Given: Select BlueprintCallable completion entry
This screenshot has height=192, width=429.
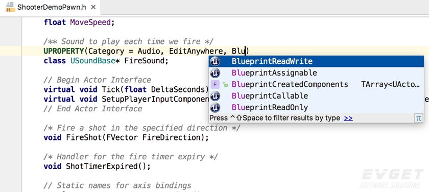Looking at the screenshot, I should [x=316, y=96].
